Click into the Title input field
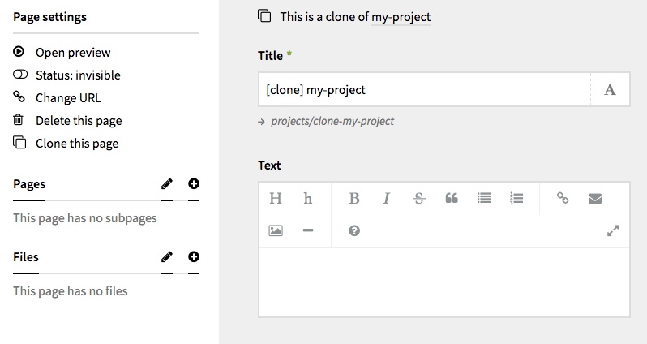647x344 pixels. 423,90
